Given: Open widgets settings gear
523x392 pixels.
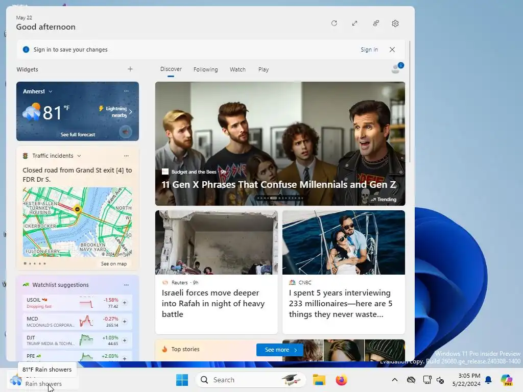Looking at the screenshot, I should 395,23.
